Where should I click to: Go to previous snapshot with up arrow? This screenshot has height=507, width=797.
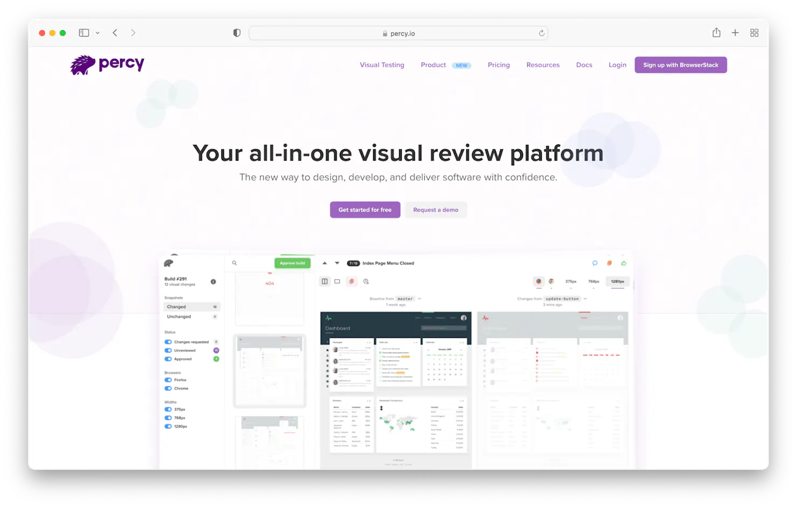point(325,263)
